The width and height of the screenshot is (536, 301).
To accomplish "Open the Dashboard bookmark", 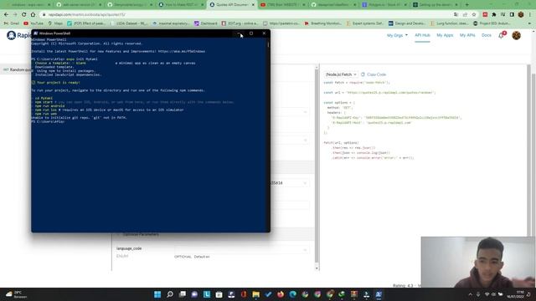I will click(206, 23).
